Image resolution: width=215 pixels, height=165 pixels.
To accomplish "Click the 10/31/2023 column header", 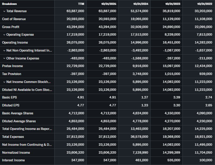I will coord(173,4).
